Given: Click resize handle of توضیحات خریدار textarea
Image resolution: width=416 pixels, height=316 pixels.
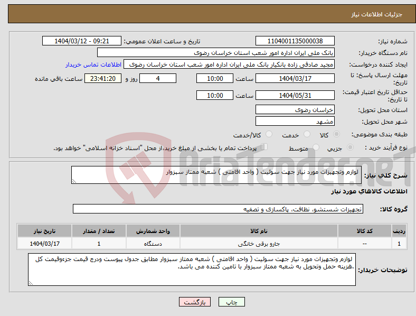Looking at the screenshot, I should pos(31,283).
